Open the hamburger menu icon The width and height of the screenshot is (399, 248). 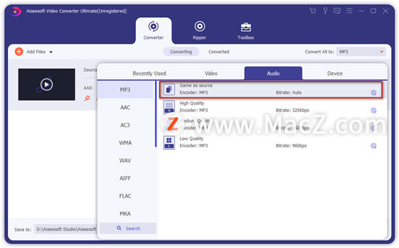point(349,11)
